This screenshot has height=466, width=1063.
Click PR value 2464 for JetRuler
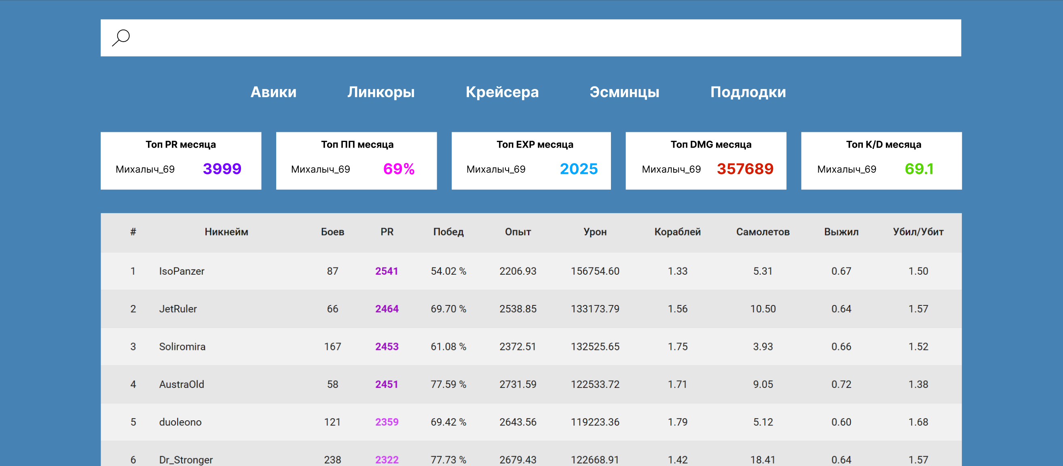click(387, 309)
